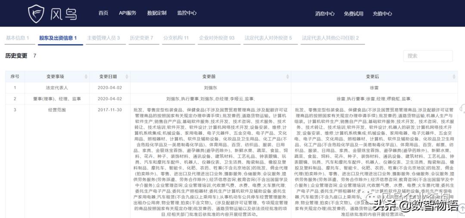
Task: Click the 2020-04-02 date in the 法定代表人 row
Action: click(110, 88)
